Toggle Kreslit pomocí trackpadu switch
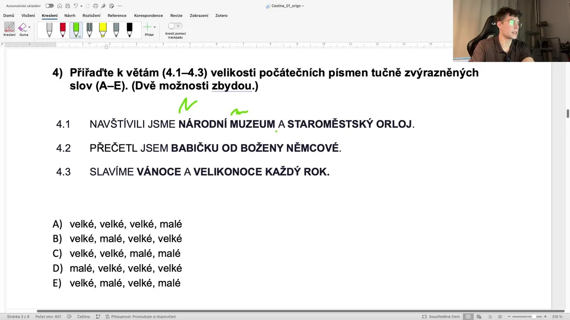The image size is (570, 320). [x=175, y=26]
